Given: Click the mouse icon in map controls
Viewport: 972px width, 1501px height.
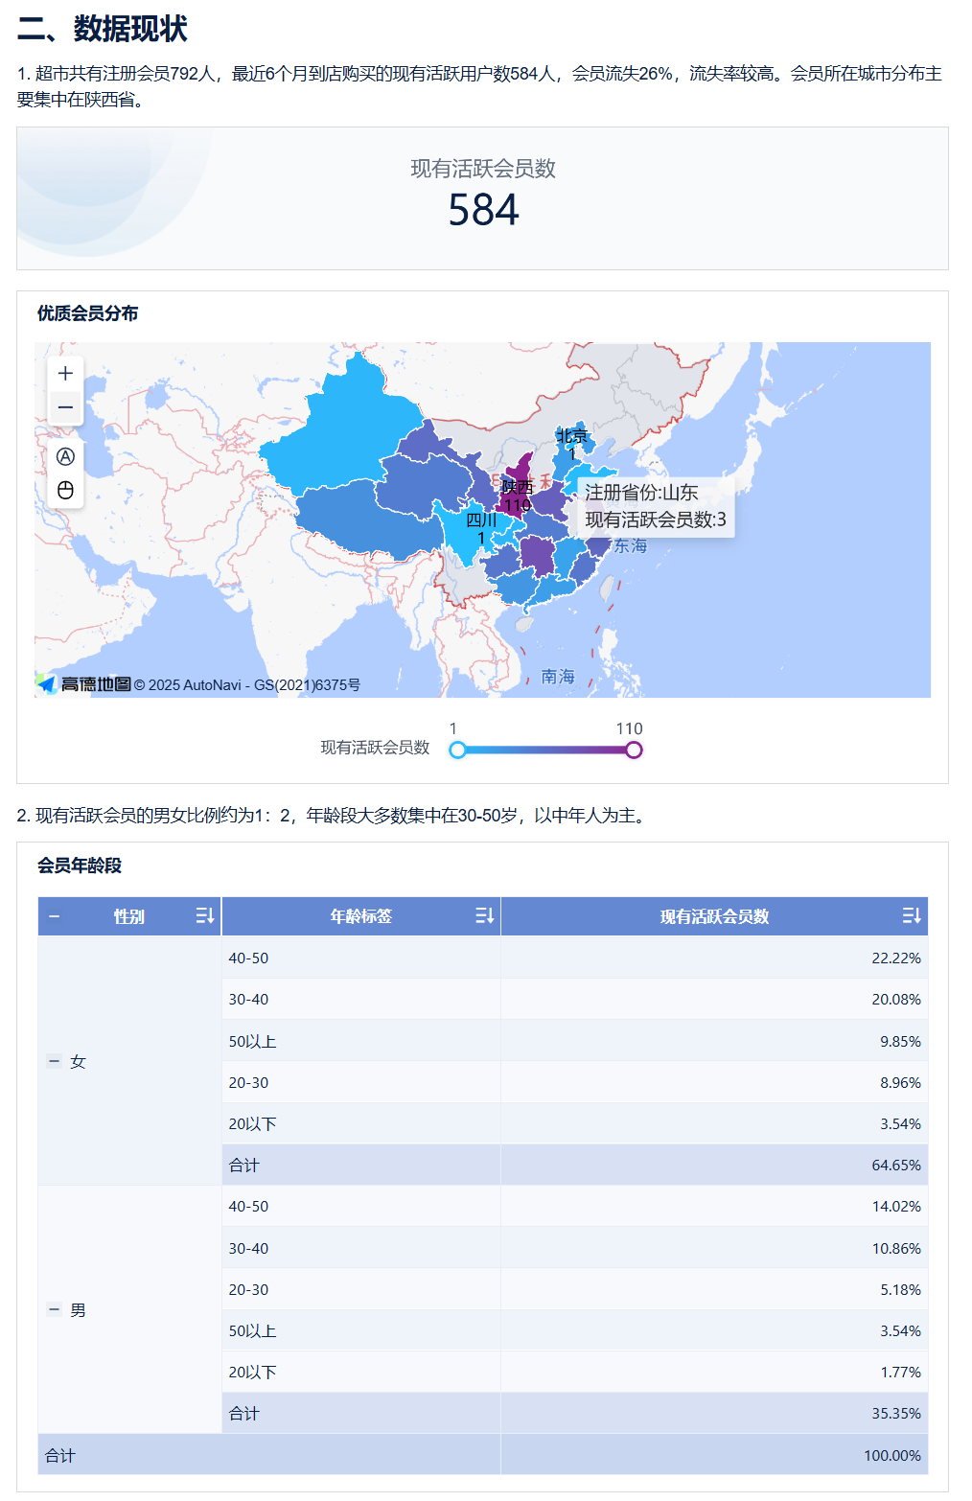Looking at the screenshot, I should tap(65, 491).
